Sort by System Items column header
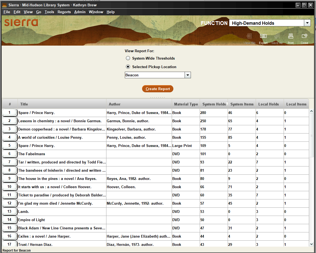Screen dimensions: 316x253 (242, 104)
